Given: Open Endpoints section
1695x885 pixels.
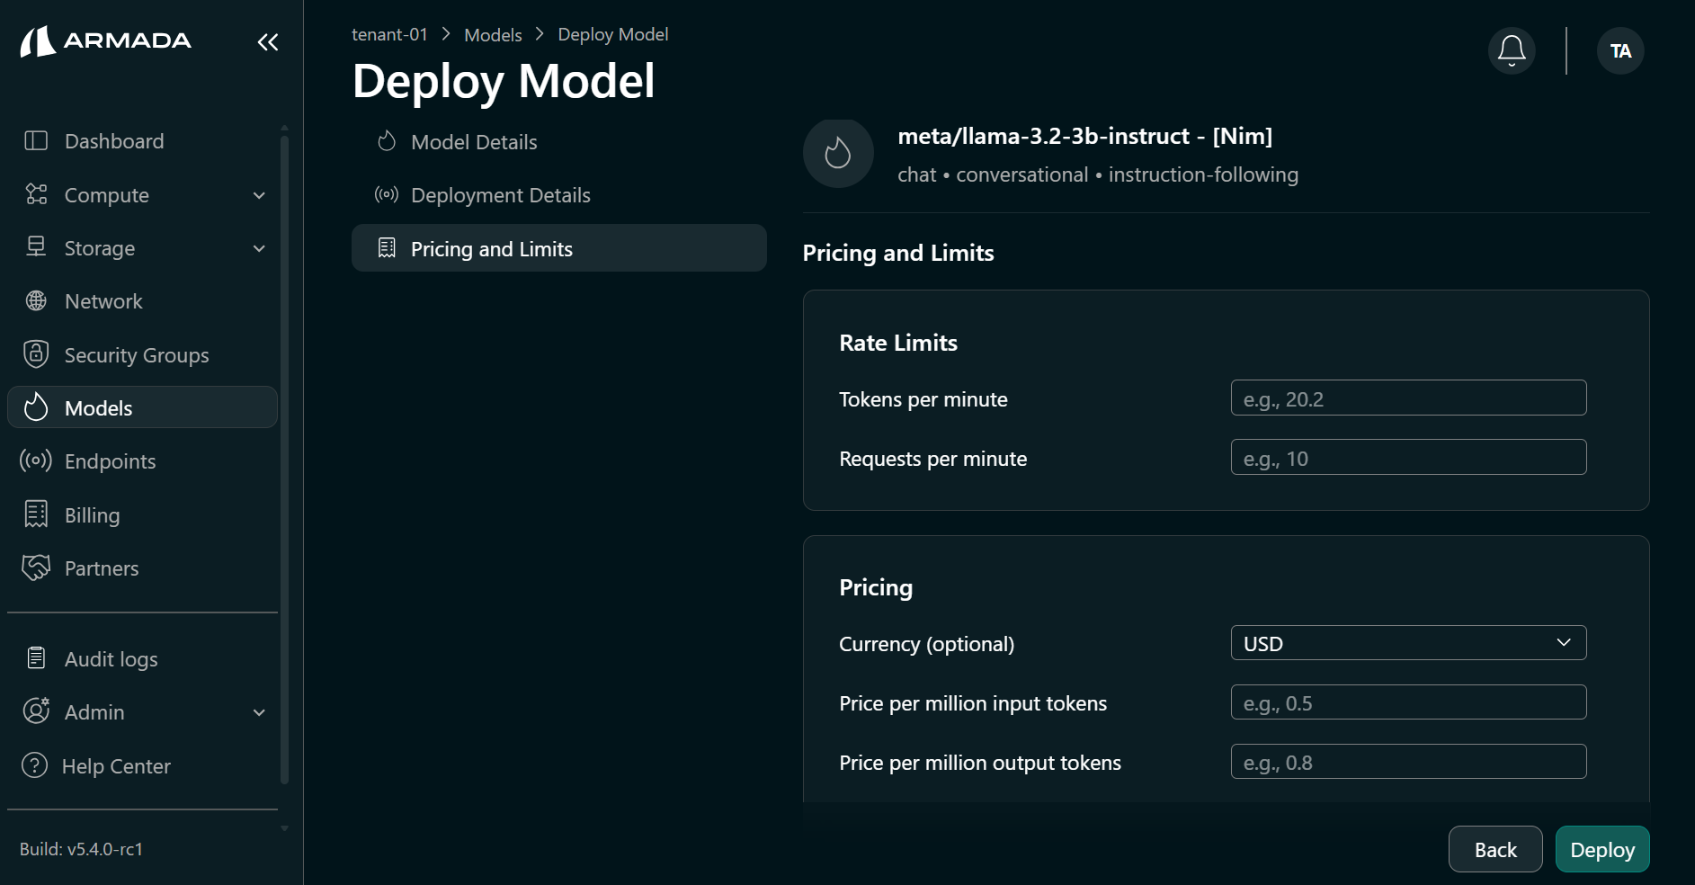Looking at the screenshot, I should (x=142, y=461).
